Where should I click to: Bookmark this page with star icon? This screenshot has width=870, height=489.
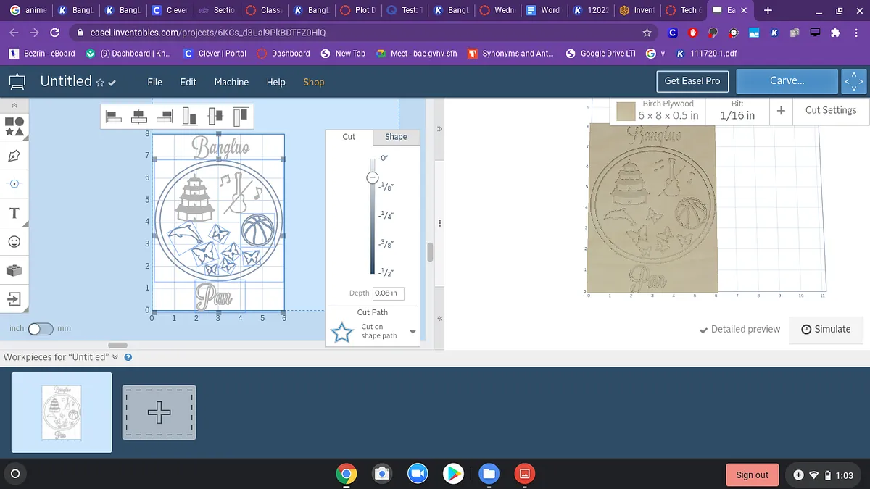(647, 33)
